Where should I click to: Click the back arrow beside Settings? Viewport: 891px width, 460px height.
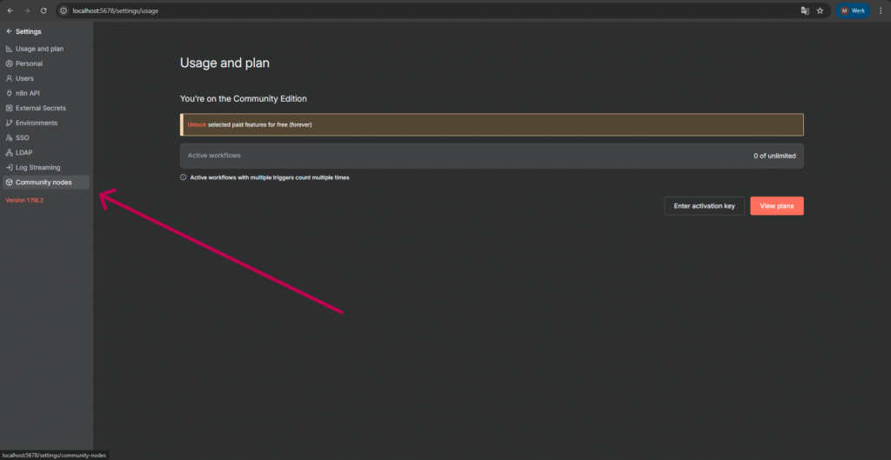click(x=9, y=31)
